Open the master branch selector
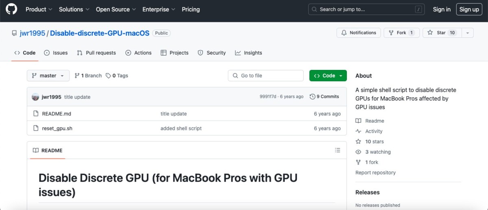 (x=48, y=76)
